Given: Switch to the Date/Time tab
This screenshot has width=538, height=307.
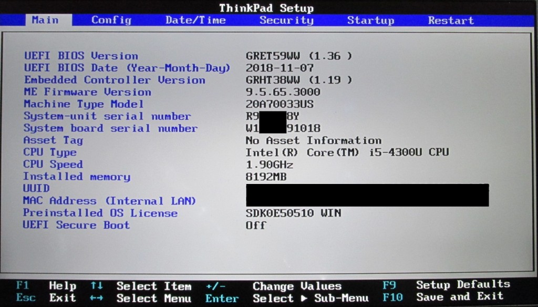Looking at the screenshot, I should [195, 20].
